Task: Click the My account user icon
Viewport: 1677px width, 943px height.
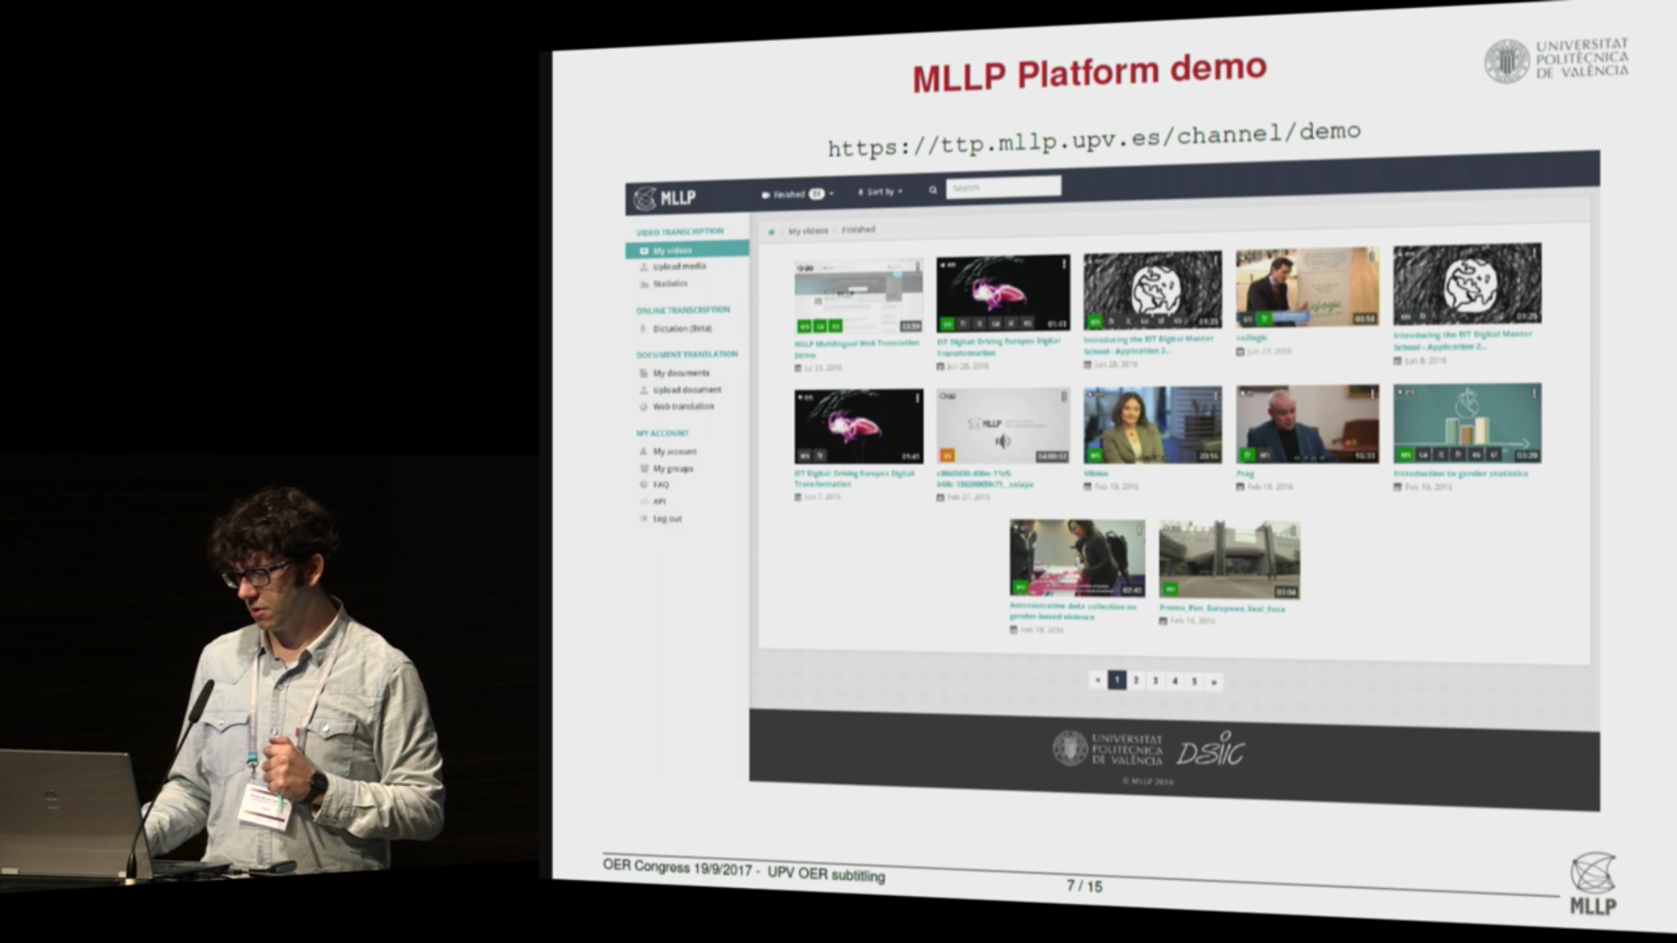Action: (x=644, y=452)
